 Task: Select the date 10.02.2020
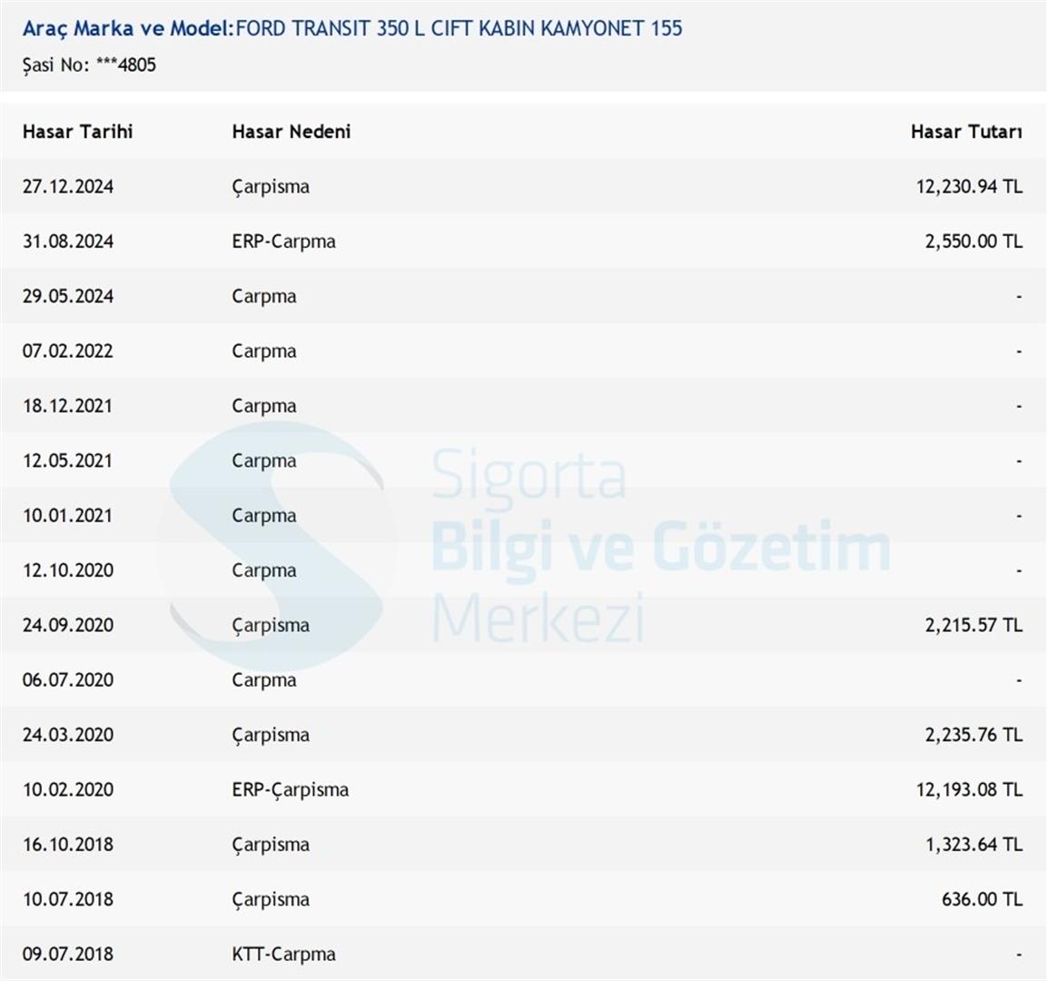[68, 789]
